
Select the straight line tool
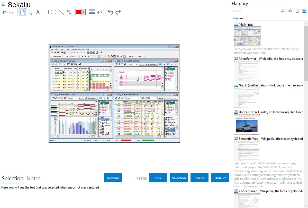pyautogui.click(x=61, y=12)
